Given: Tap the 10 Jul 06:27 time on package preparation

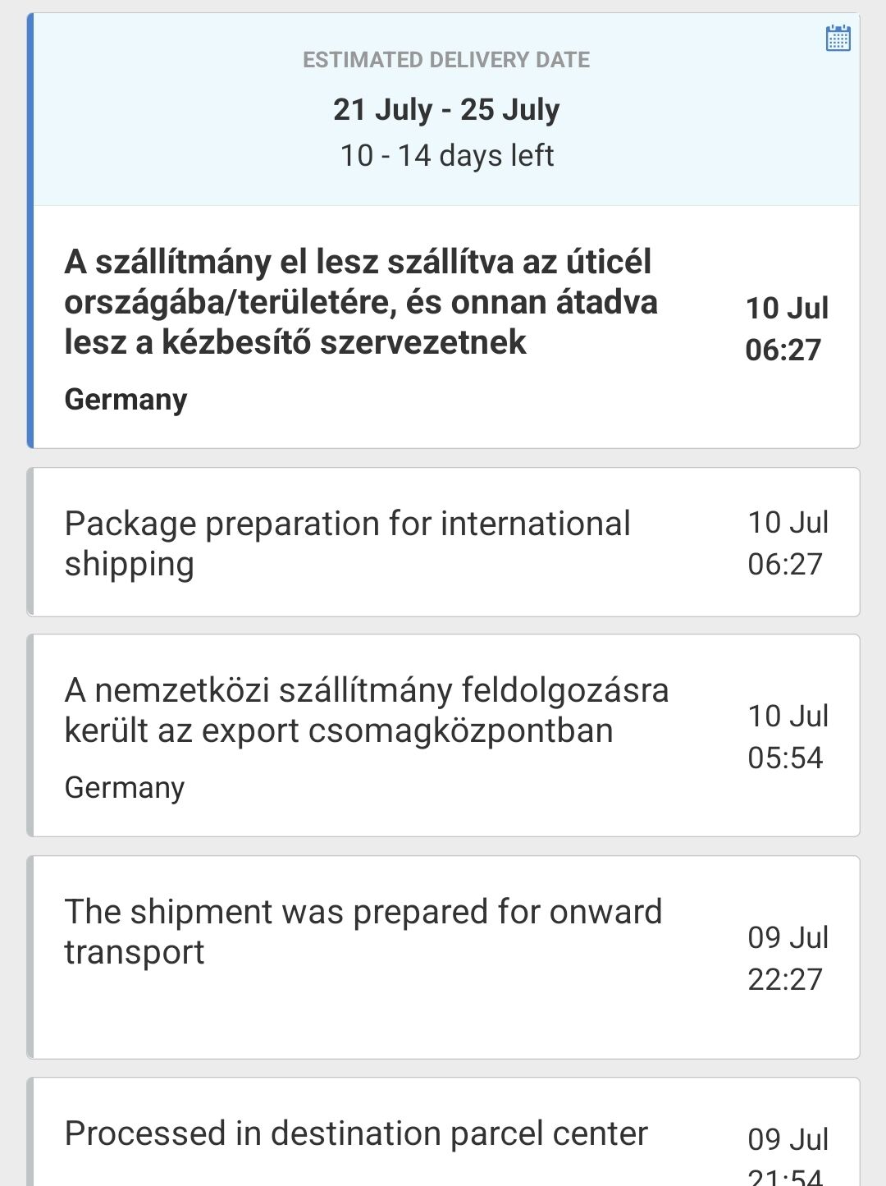Looking at the screenshot, I should (787, 543).
